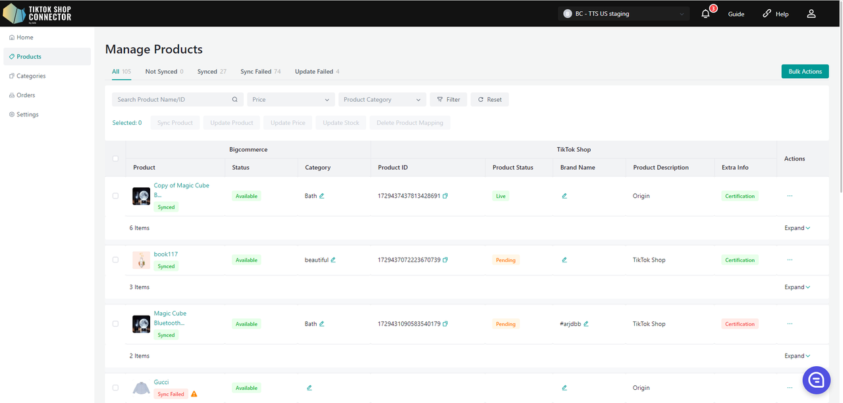Viewport: 843px width, 403px height.
Task: Click the book117 product thumbnail
Action: click(x=141, y=260)
